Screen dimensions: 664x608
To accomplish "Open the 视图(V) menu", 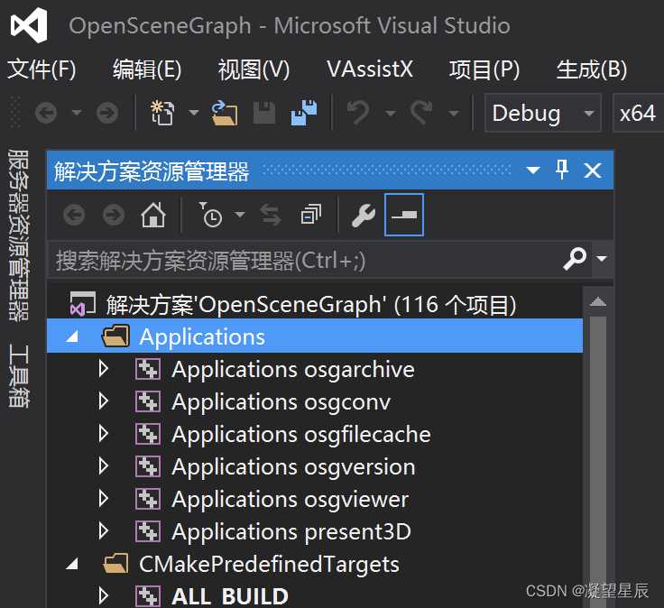I will click(x=254, y=69).
